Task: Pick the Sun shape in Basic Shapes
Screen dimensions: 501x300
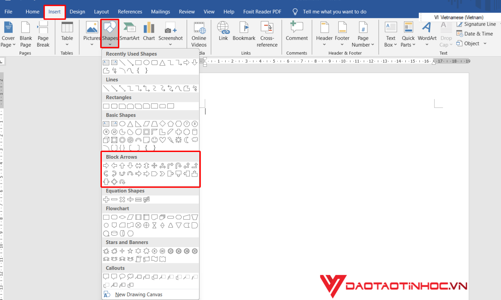Action: tap(179, 140)
